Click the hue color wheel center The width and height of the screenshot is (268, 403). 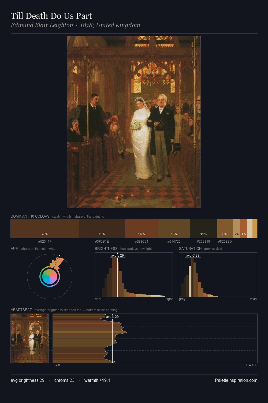[x=50, y=276]
